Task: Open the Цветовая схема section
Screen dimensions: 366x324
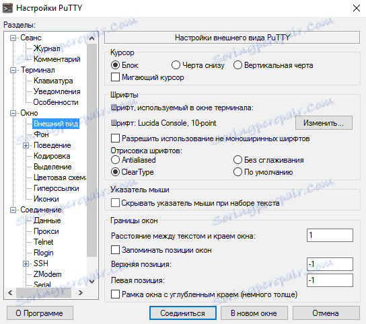Action: point(60,177)
